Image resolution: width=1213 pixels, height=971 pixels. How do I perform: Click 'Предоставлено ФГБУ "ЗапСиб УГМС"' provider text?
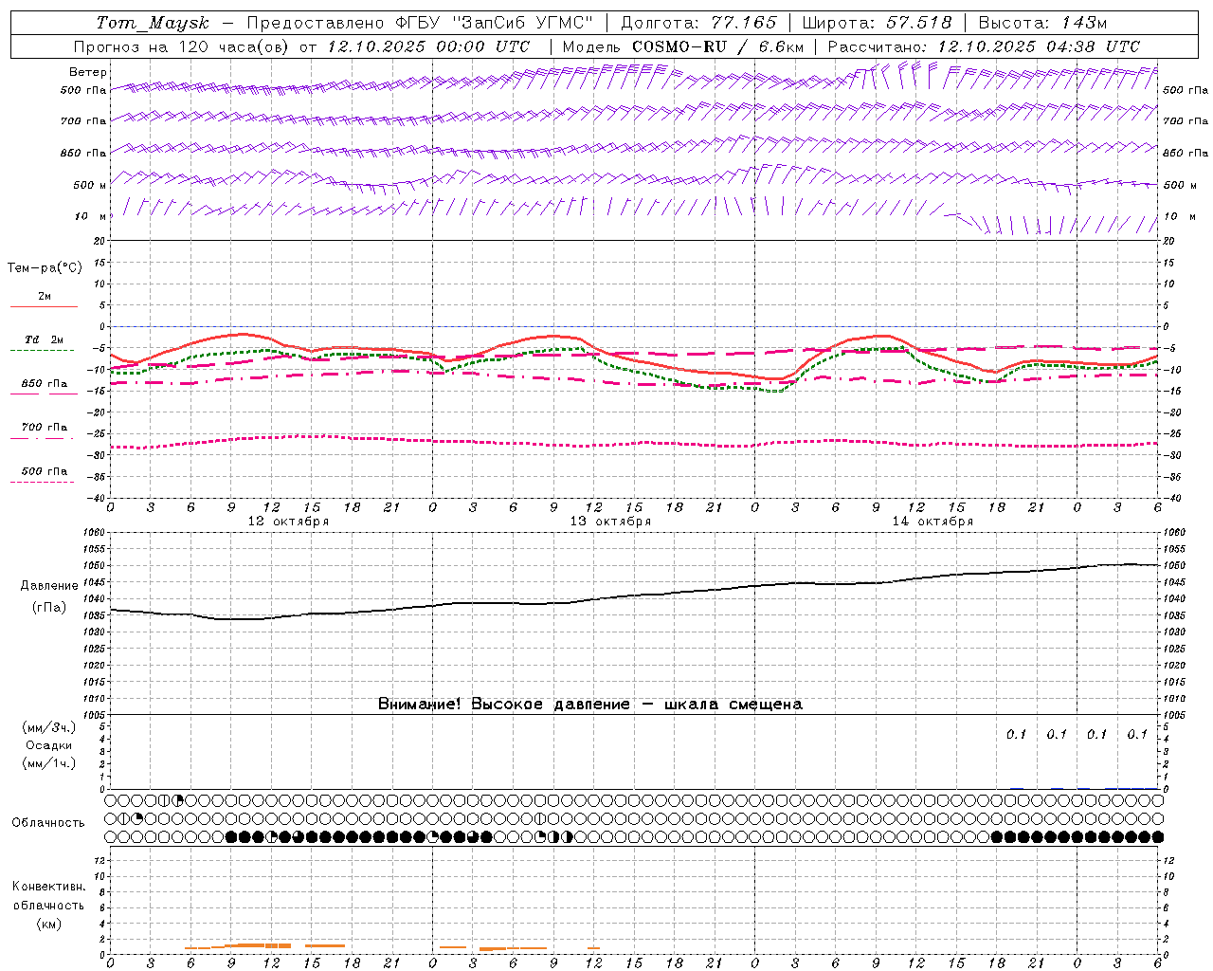[420, 23]
